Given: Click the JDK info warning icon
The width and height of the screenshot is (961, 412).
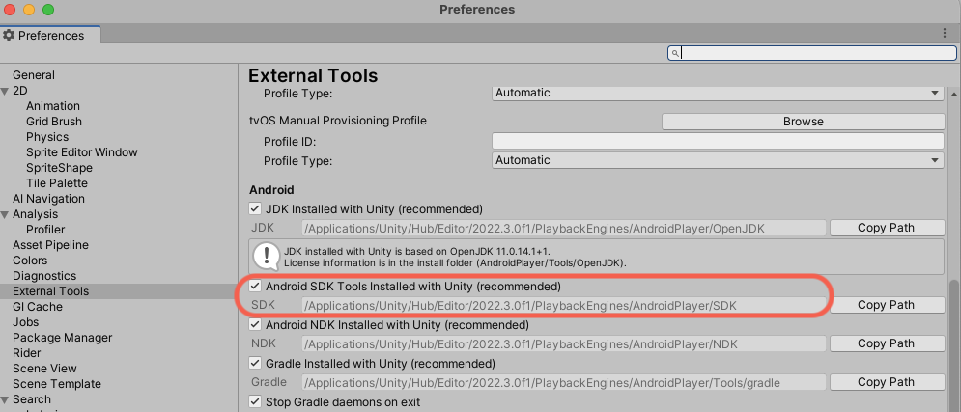Looking at the screenshot, I should point(266,256).
